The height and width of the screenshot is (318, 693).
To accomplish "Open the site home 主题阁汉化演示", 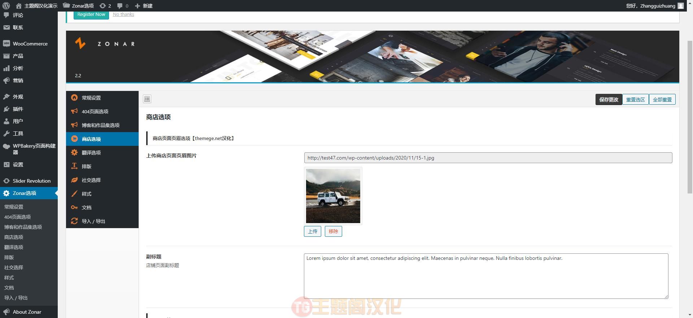I will coord(36,6).
